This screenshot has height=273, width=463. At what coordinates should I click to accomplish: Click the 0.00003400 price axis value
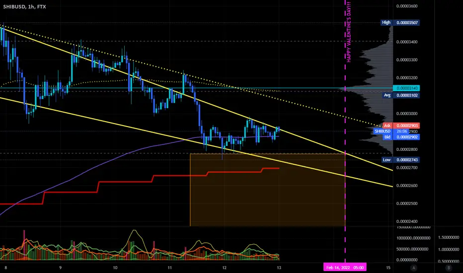point(406,42)
